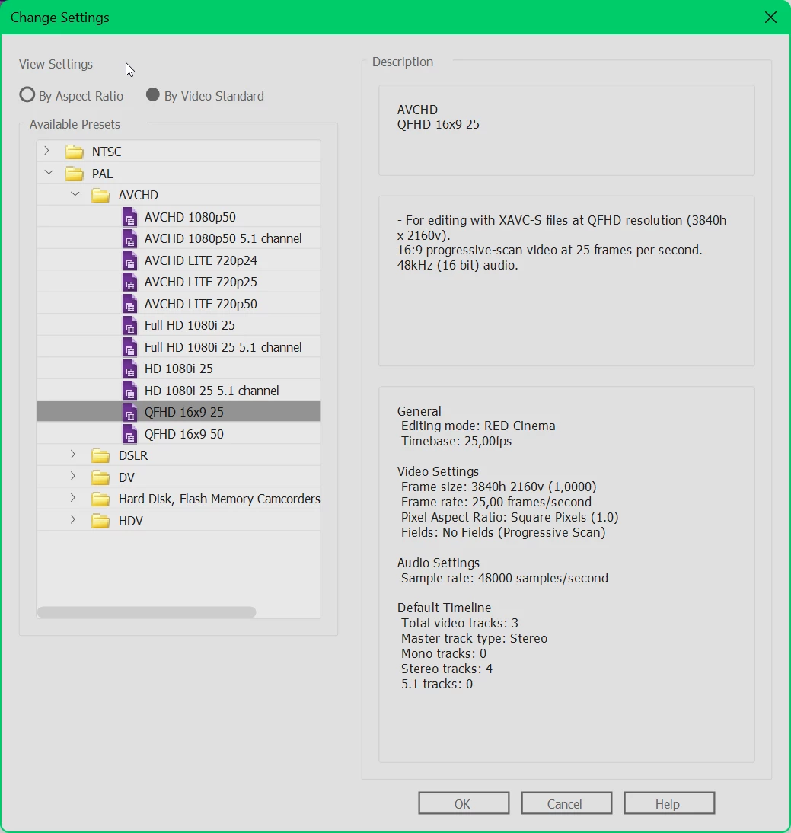This screenshot has height=833, width=791.
Task: Select the AVCHD 1080p50 5.1 channel label
Action: (223, 239)
